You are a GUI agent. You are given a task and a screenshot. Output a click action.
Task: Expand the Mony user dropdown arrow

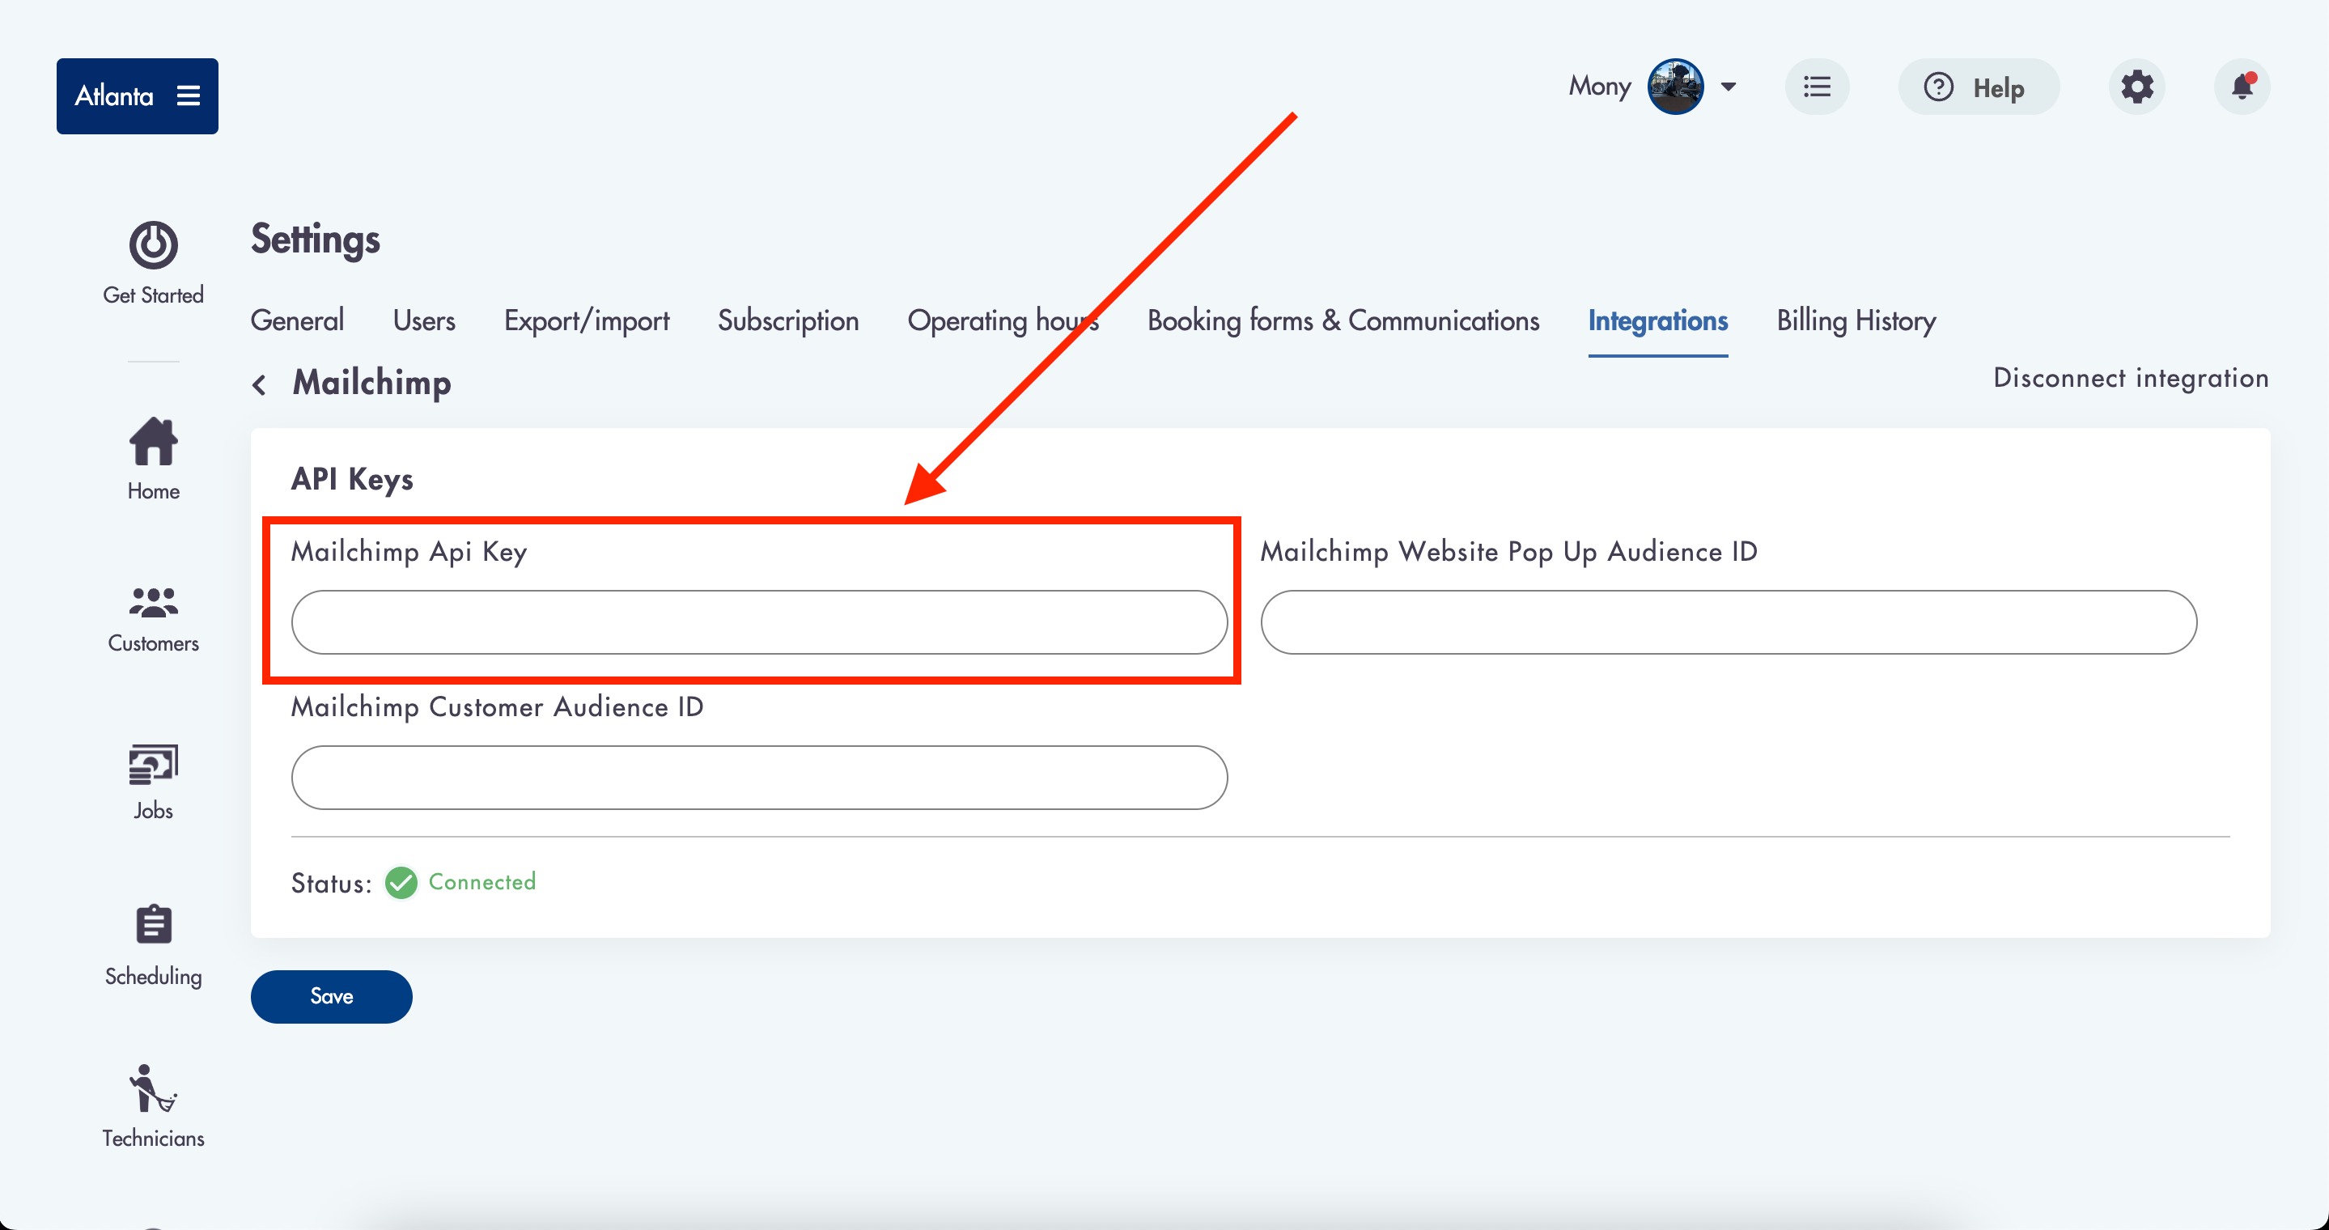(x=1728, y=87)
